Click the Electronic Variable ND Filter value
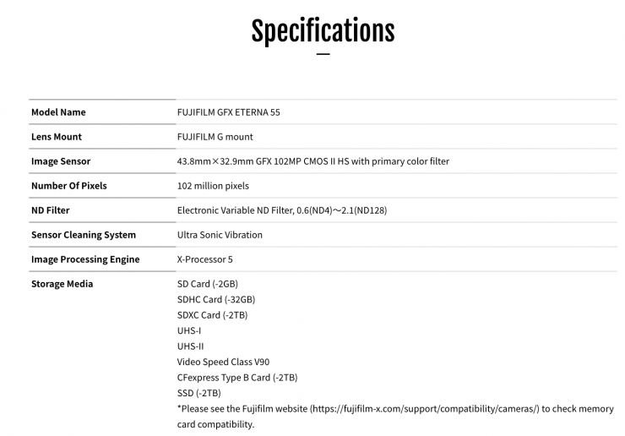The height and width of the screenshot is (436, 625). pos(282,210)
